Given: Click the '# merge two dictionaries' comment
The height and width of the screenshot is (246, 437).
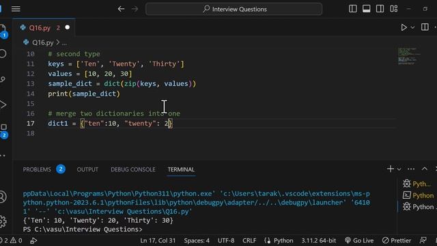Looking at the screenshot, I should coord(114,113).
